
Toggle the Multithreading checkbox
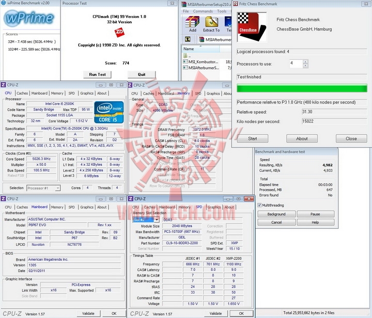click(x=259, y=205)
